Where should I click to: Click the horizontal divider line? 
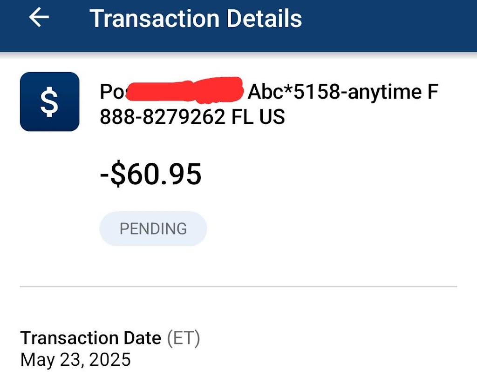click(x=238, y=286)
